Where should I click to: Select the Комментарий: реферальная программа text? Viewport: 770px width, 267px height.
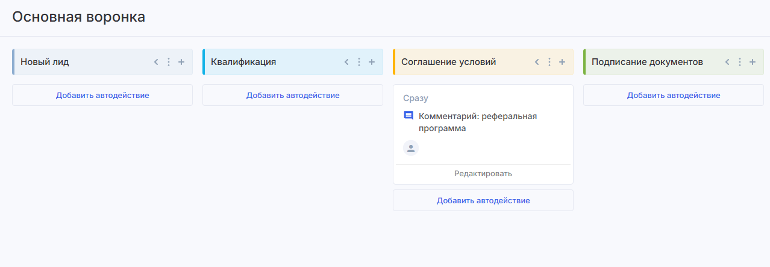coord(477,122)
